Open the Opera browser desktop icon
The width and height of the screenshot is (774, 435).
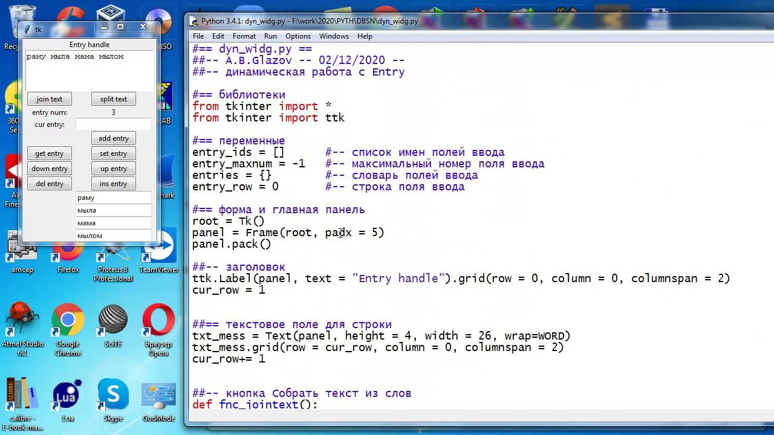[x=158, y=329]
